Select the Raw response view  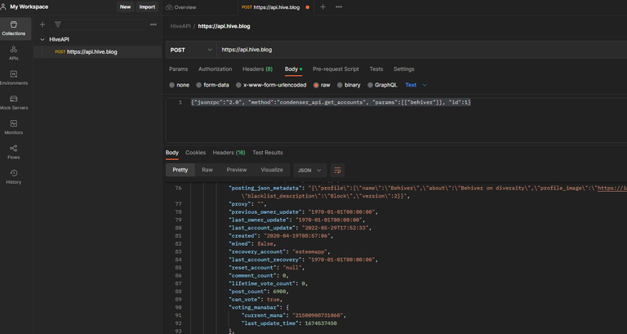207,170
